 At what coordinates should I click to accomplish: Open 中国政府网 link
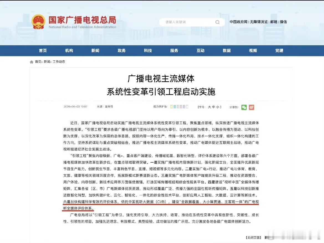pos(238,22)
